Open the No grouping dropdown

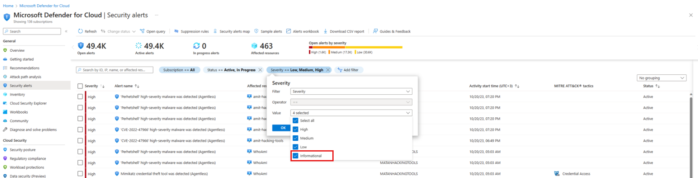click(x=661, y=78)
